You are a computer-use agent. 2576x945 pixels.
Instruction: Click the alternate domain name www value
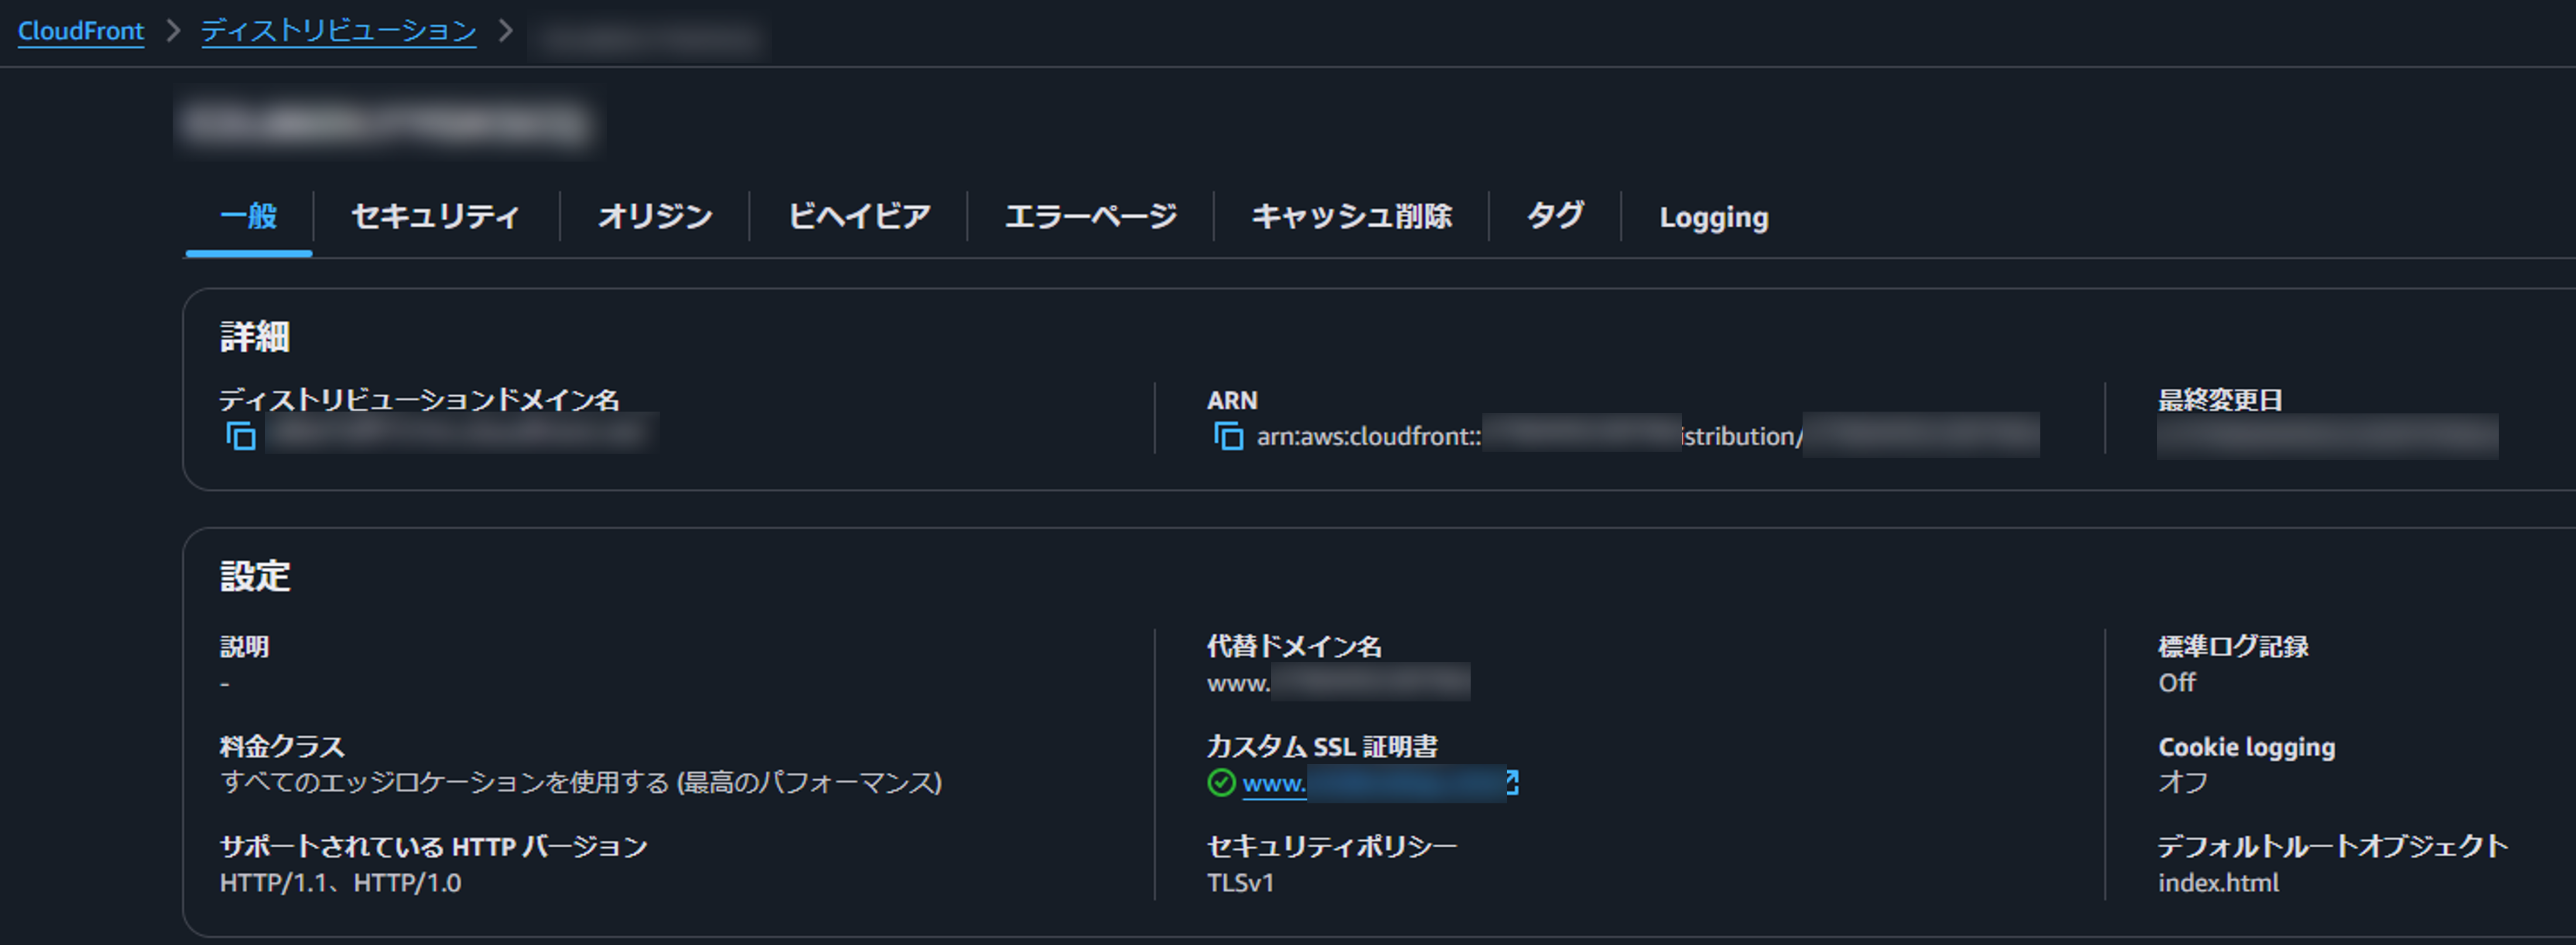1238,683
